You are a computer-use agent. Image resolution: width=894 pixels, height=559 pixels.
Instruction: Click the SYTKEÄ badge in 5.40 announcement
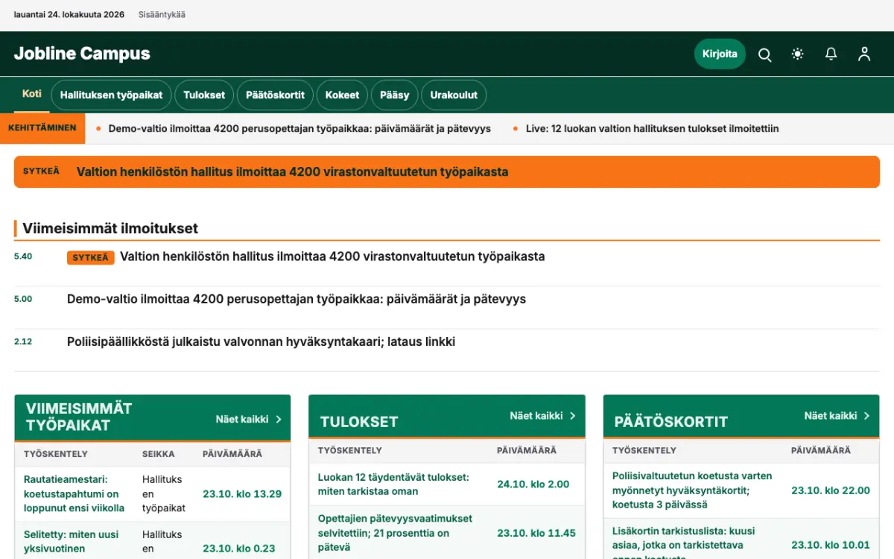point(90,258)
